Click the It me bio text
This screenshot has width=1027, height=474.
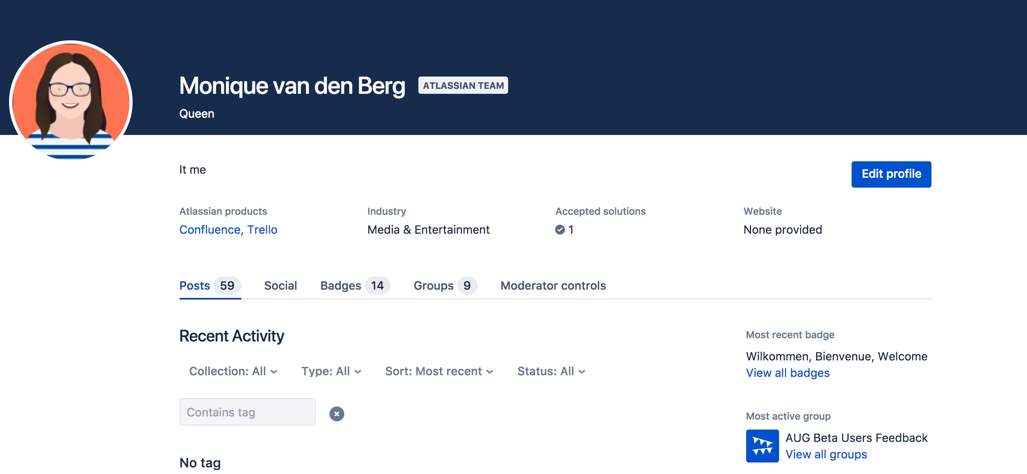tap(192, 170)
